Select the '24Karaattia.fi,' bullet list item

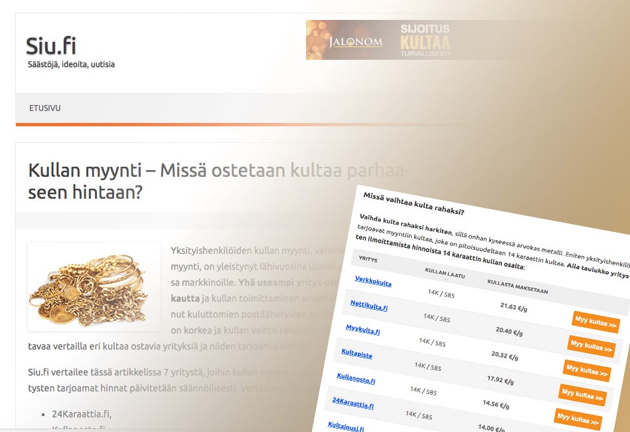click(82, 414)
